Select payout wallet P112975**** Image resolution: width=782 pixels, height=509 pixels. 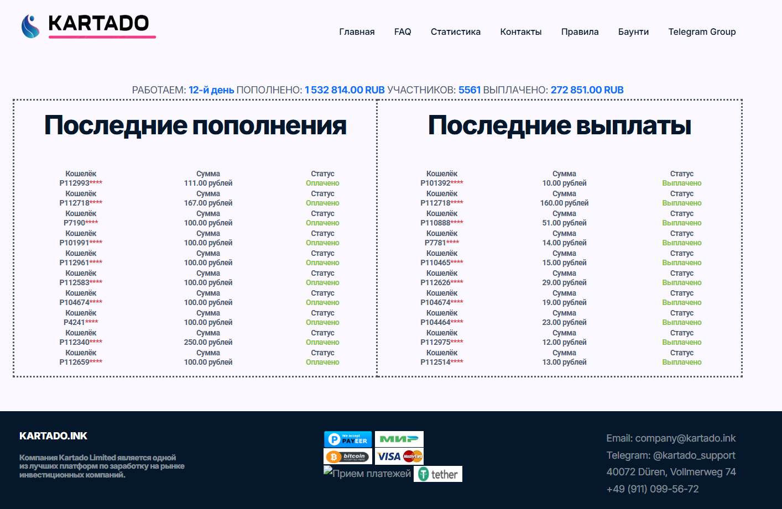[442, 342]
